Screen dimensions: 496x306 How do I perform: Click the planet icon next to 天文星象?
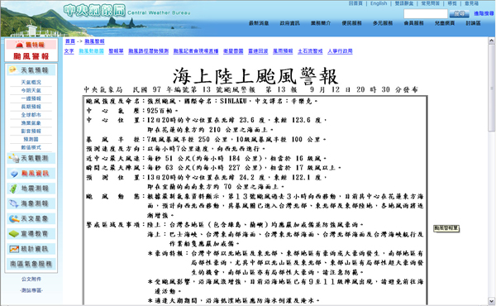click(x=14, y=218)
